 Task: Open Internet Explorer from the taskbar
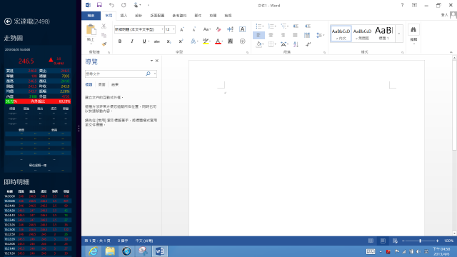(x=94, y=251)
